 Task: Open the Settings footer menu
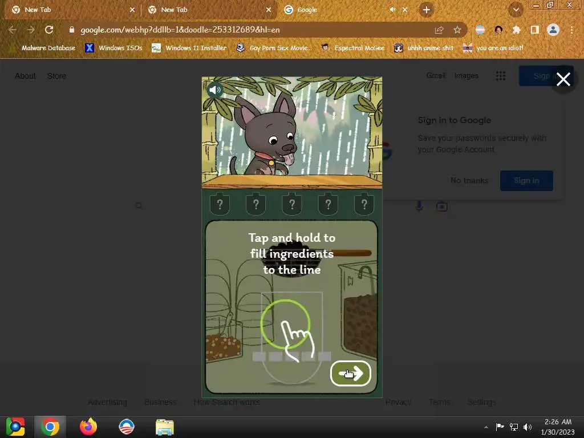point(481,402)
